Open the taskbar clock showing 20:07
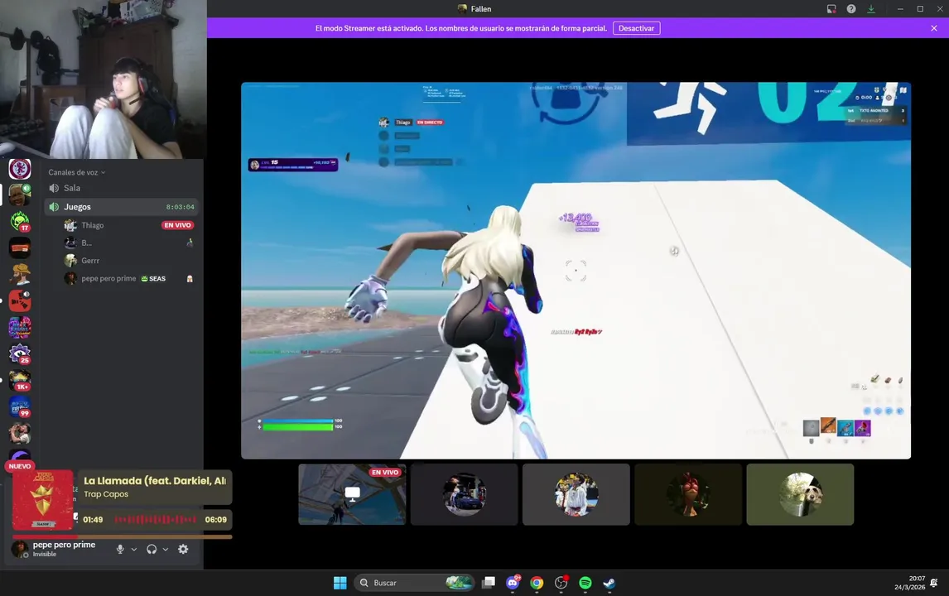The height and width of the screenshot is (596, 949). point(909,583)
